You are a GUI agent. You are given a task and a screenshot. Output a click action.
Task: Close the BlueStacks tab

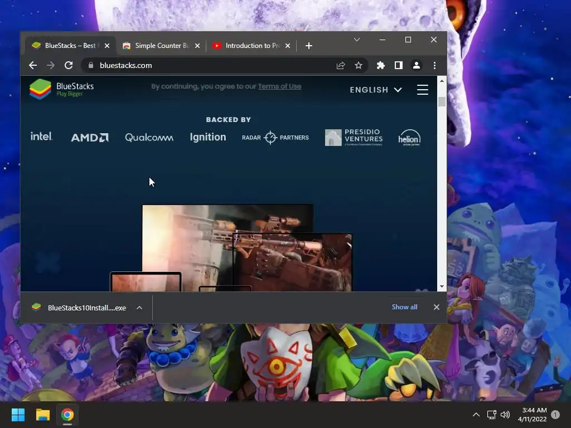click(107, 46)
